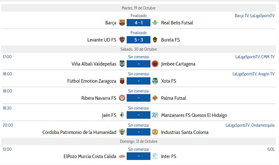This screenshot has height=165, width=279.
Task: Open the Barça 4 - 1 score box
Action: [138, 22]
